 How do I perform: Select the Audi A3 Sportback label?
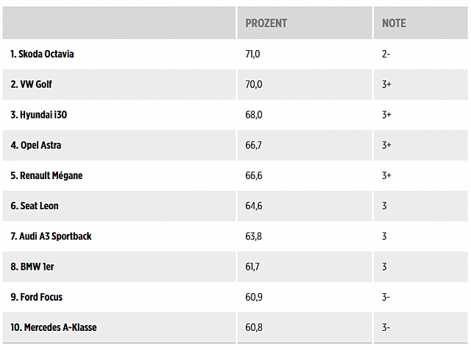(x=51, y=237)
